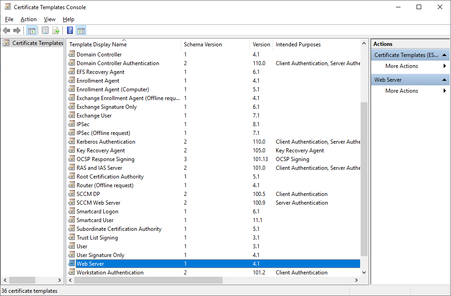This screenshot has height=296, width=451.
Task: Collapse the Certificate Templates section in Actions
Action: coord(444,55)
